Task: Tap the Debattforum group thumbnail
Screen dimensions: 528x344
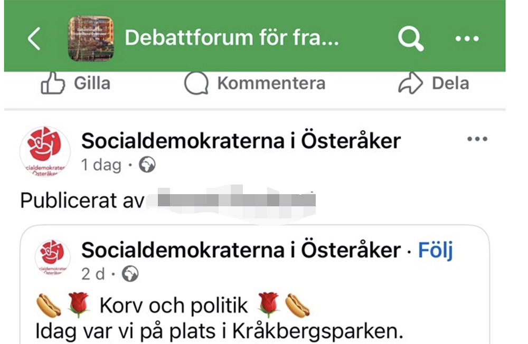Action: point(91,39)
